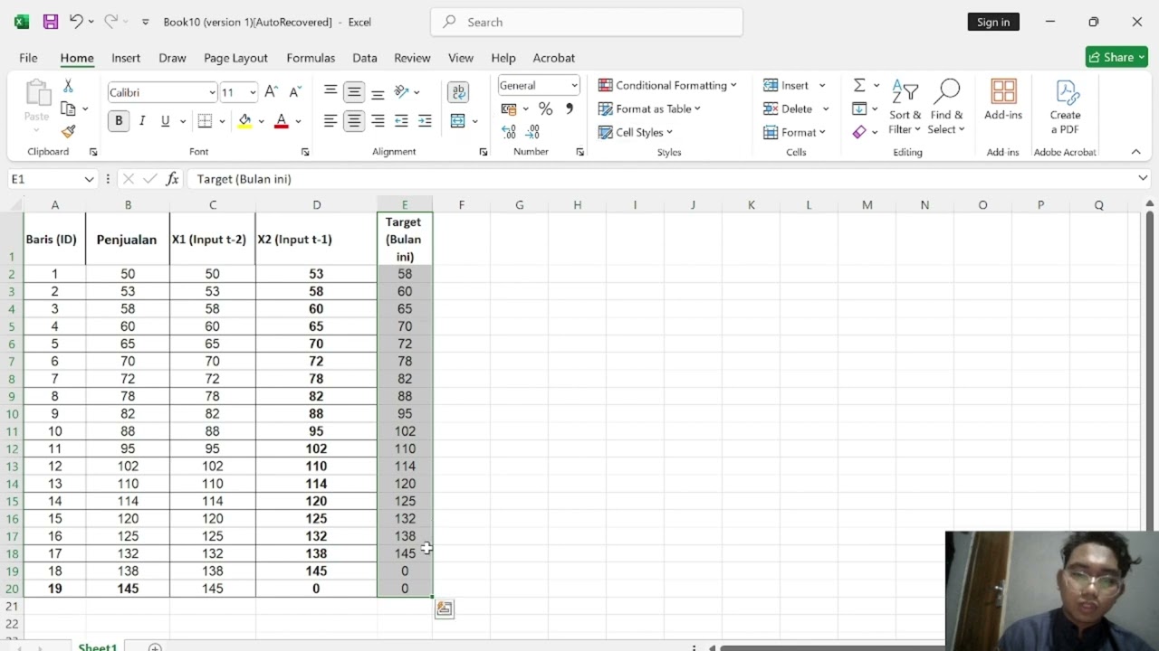The image size is (1159, 651).
Task: Click Increase Decimal icon
Action: (509, 132)
